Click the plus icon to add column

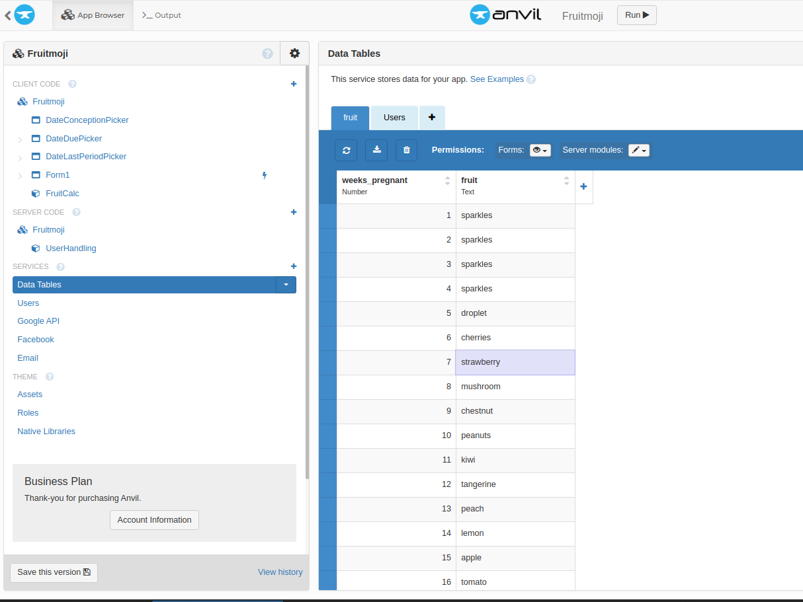[x=583, y=187]
